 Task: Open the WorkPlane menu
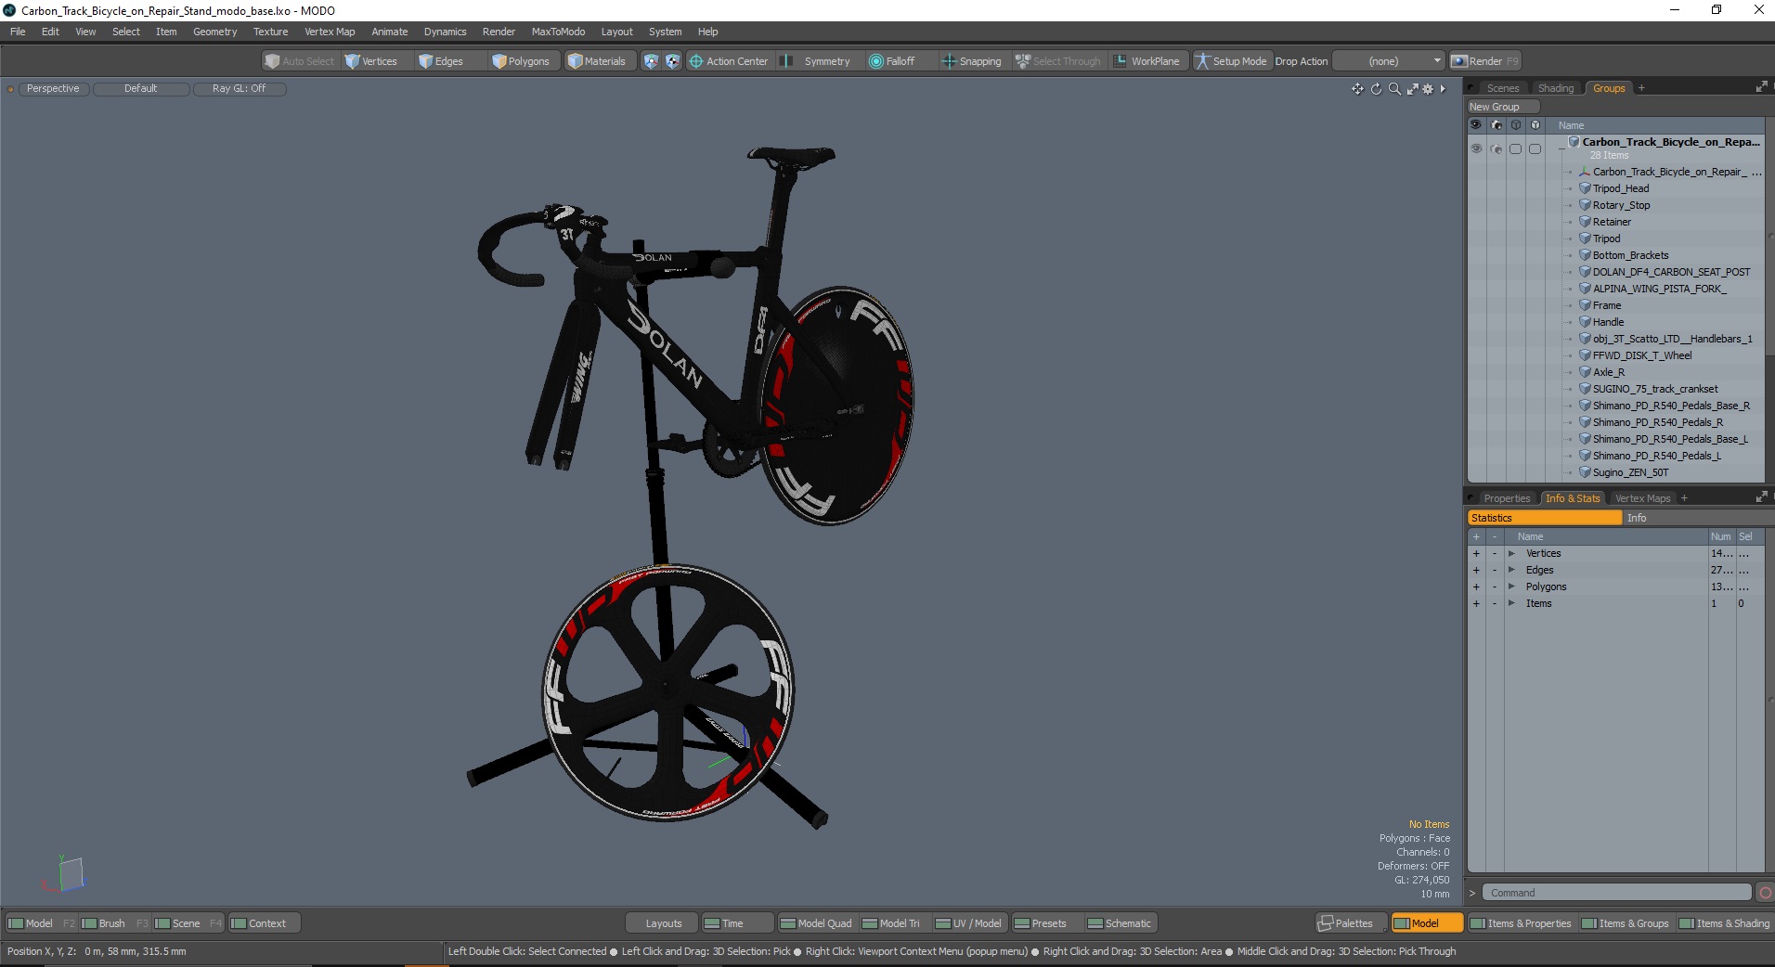pyautogui.click(x=1147, y=61)
